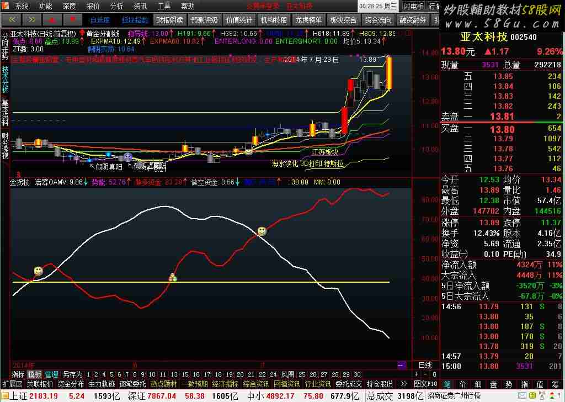Screen dimensions: 565x402
Task: Open the 系统 menu
Action: (x=22, y=6)
